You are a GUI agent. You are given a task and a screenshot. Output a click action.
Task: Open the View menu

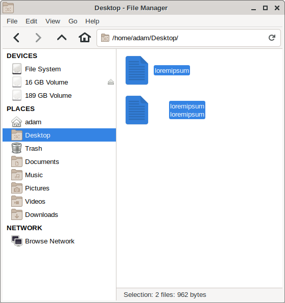[x=53, y=21]
